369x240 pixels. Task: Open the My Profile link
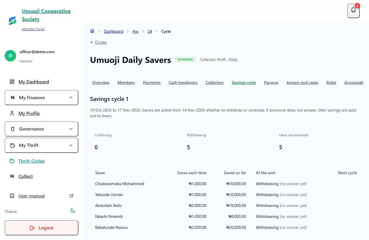(29, 113)
